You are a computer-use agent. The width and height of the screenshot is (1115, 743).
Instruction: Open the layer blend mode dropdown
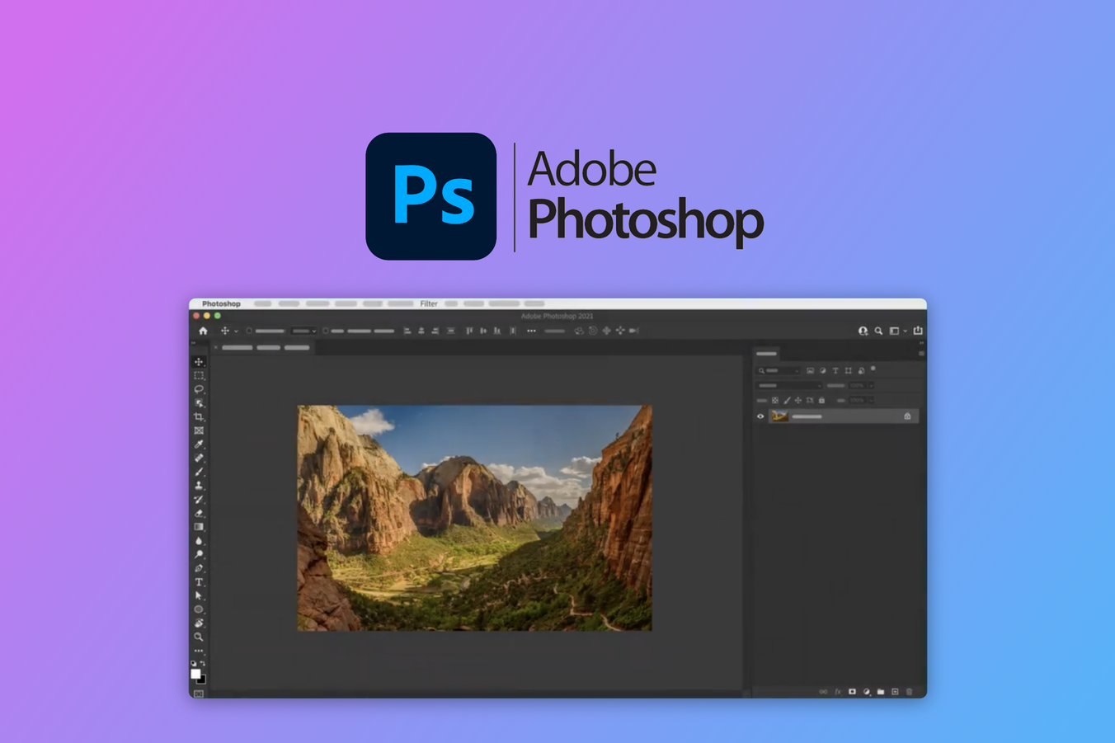coord(790,385)
